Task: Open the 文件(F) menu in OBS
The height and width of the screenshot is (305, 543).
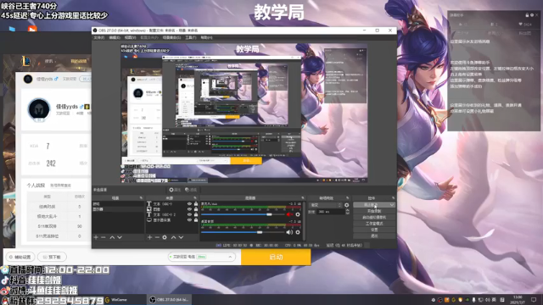Action: tap(98, 37)
